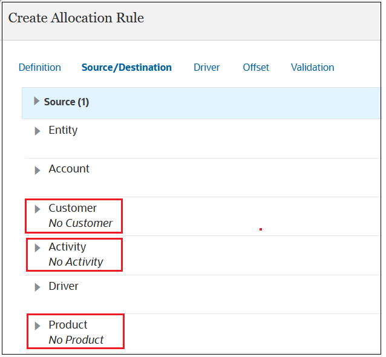
Task: Expand the Activity dimension triangle
Action: click(38, 248)
